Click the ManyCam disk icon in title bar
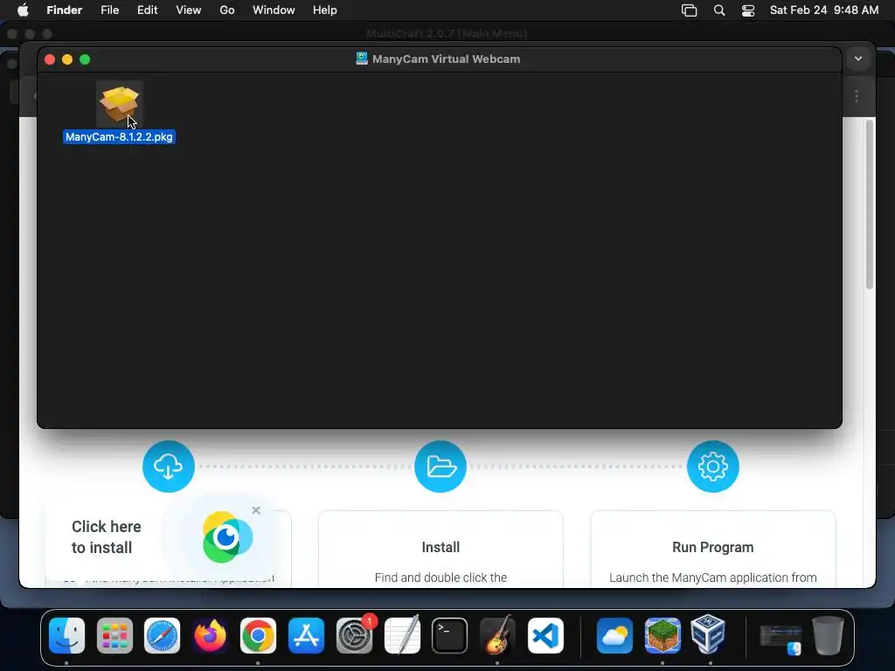 (x=361, y=59)
